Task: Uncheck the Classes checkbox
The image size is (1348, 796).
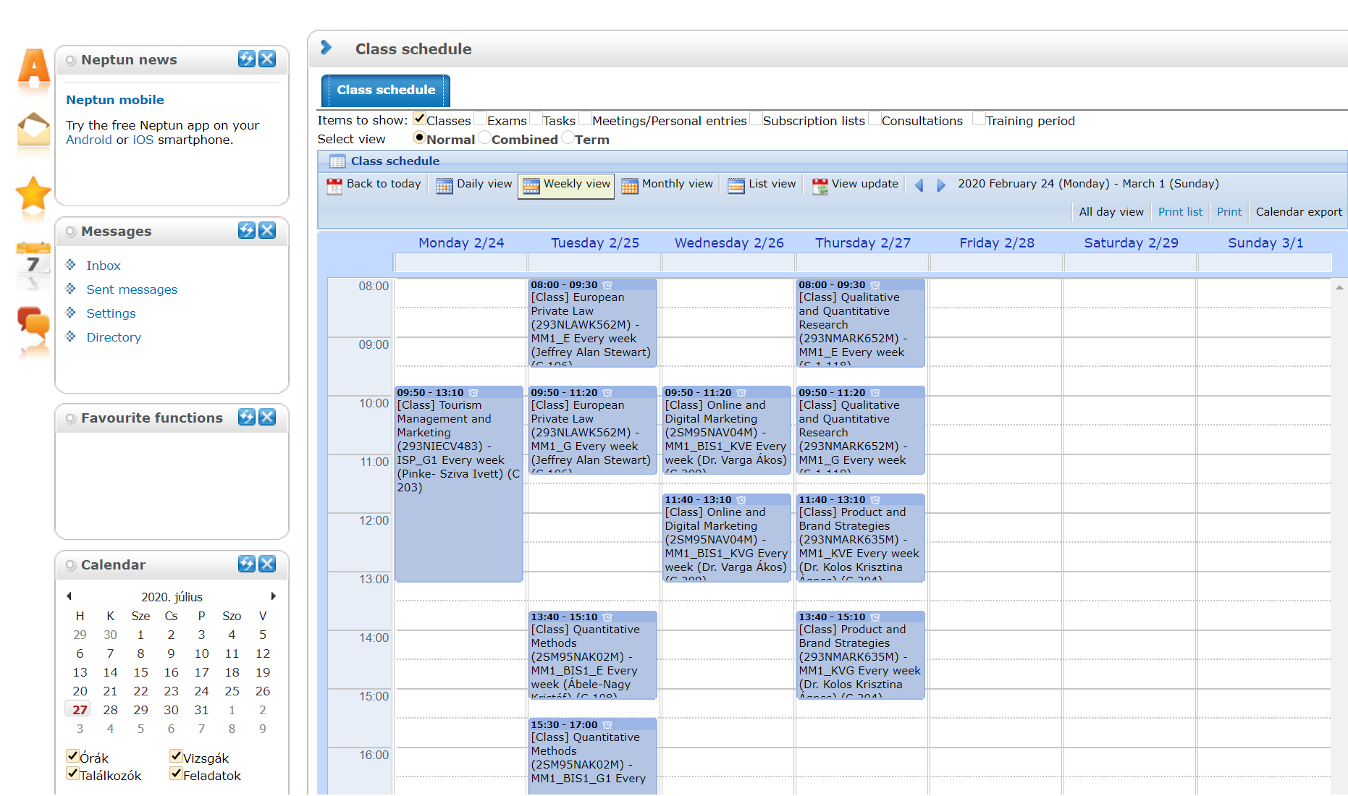Action: (x=419, y=119)
